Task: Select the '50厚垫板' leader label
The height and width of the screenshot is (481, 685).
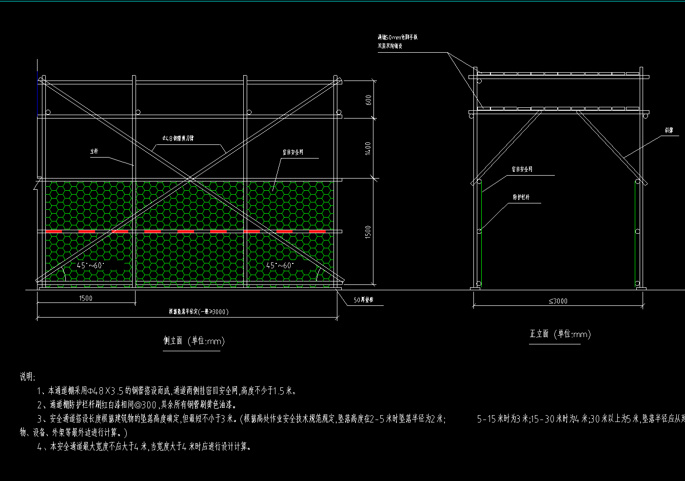Action: point(364,301)
